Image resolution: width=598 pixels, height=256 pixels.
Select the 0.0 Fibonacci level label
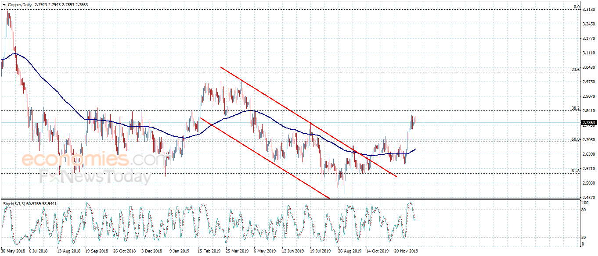577,7
